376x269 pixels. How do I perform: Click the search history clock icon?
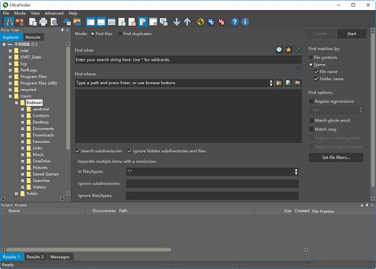point(279,49)
